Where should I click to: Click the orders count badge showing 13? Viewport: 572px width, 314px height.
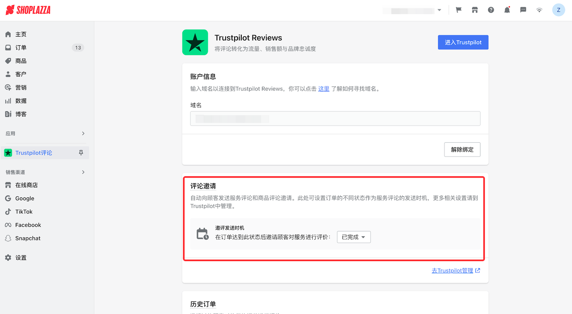pyautogui.click(x=78, y=47)
